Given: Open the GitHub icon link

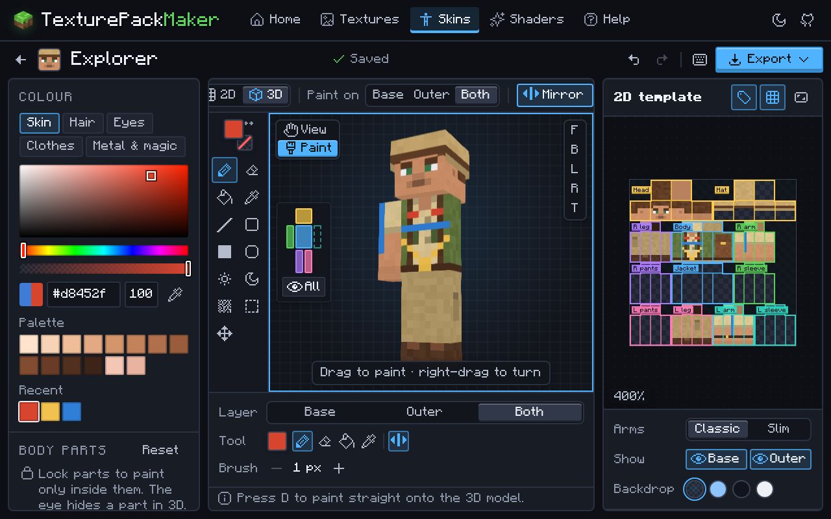Looking at the screenshot, I should point(808,19).
